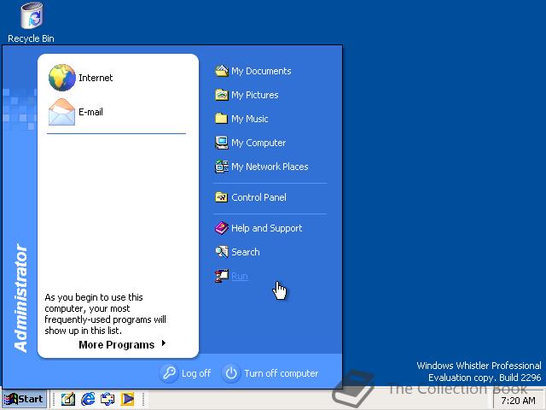The height and width of the screenshot is (410, 546).
Task: Open My Pictures menu entry
Action: pyautogui.click(x=255, y=95)
